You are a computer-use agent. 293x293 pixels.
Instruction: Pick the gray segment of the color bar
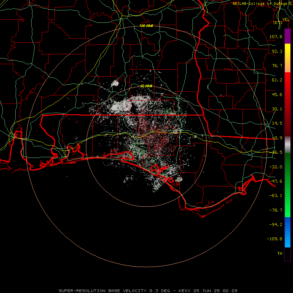(x=287, y=145)
